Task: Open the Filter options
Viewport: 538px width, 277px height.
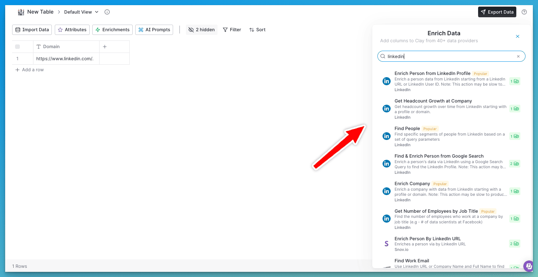Action: coord(232,30)
